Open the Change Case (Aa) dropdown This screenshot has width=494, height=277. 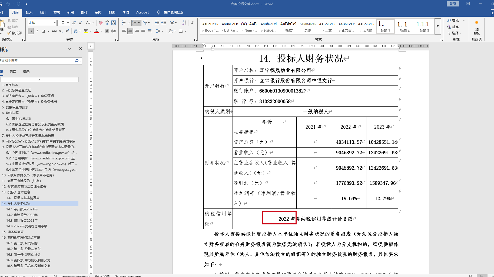tap(90, 23)
